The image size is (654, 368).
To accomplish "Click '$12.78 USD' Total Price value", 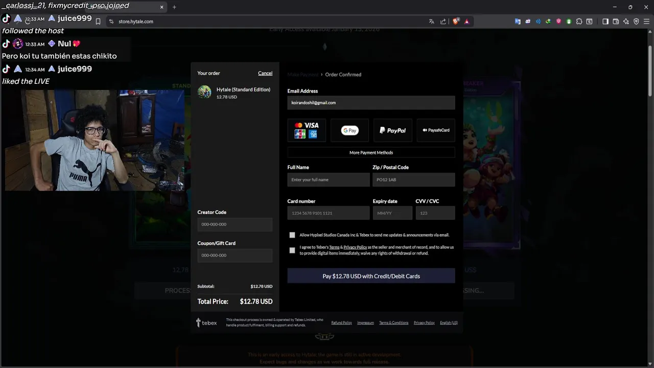I will [256, 302].
